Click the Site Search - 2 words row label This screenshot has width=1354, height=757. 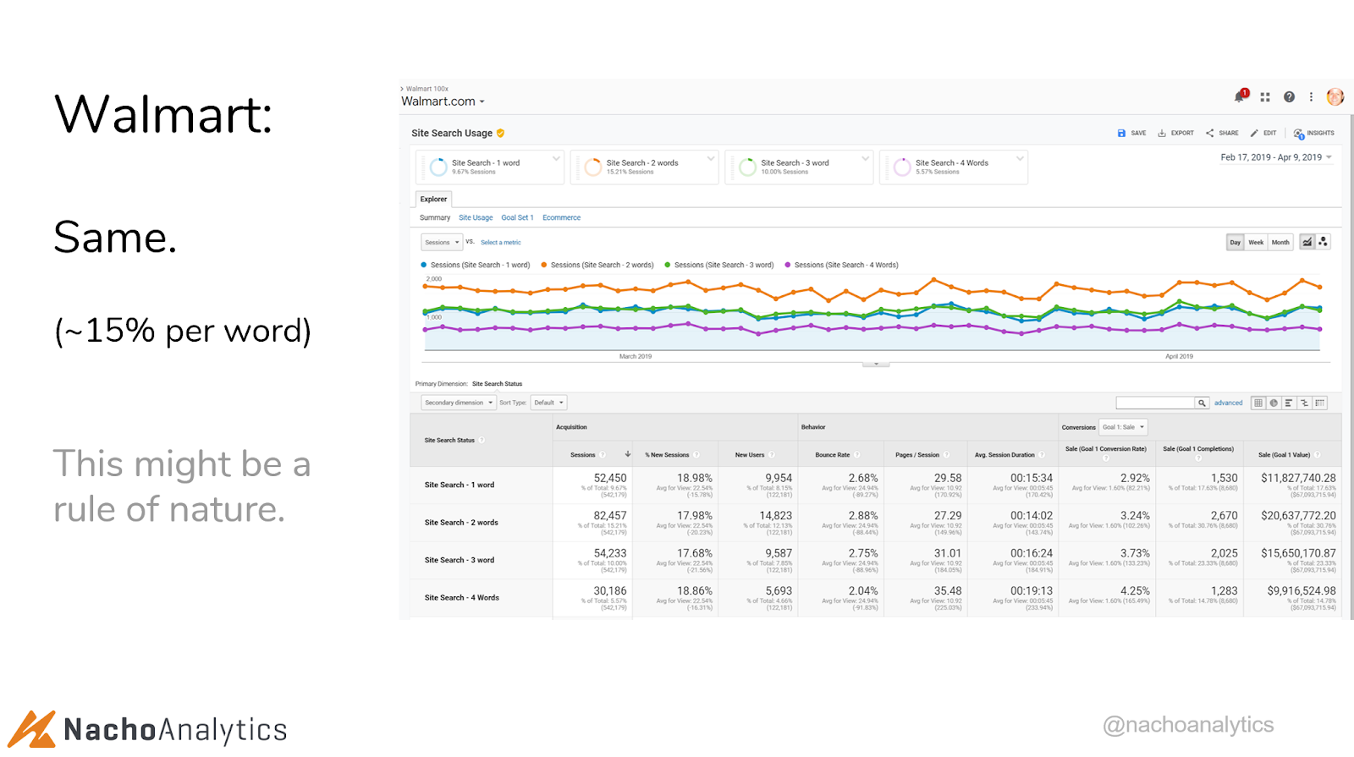pyautogui.click(x=461, y=523)
